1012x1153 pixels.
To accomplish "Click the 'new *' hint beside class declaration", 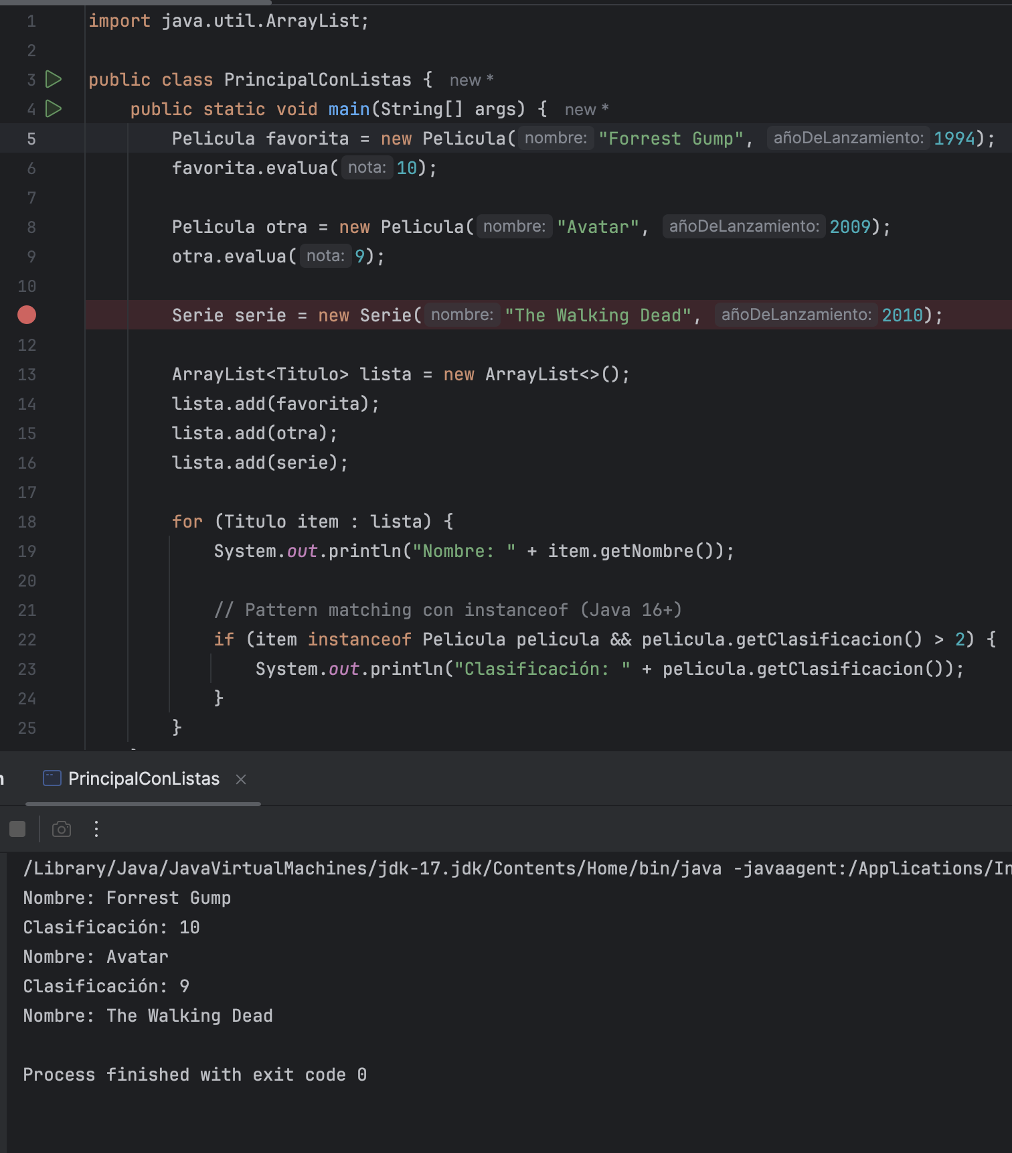I will pos(472,80).
